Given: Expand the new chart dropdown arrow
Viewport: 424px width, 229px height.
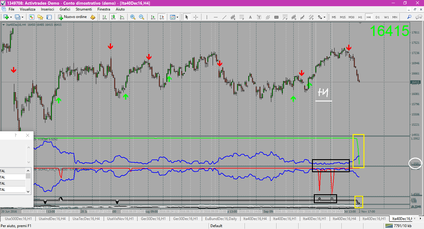Looking at the screenshot, I should 11,17.
